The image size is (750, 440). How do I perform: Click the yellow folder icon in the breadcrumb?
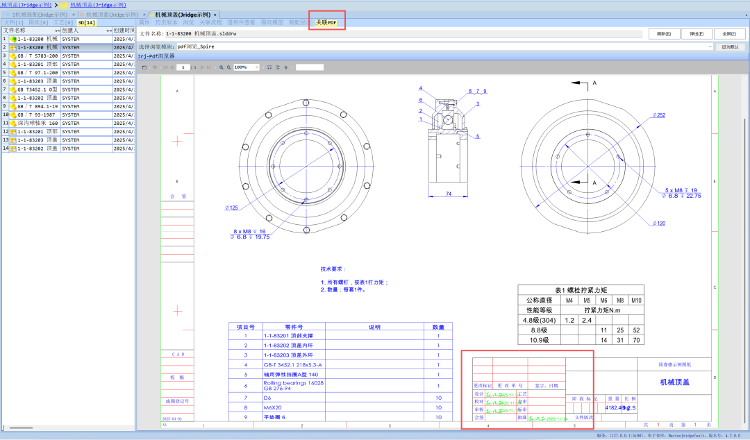[63, 5]
